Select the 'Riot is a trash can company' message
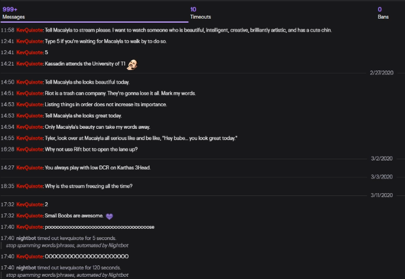405x279 pixels. 120,93
